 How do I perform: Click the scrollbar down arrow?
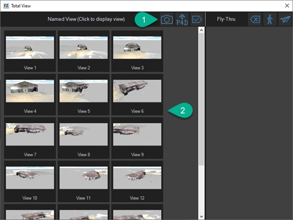[x=201, y=216]
